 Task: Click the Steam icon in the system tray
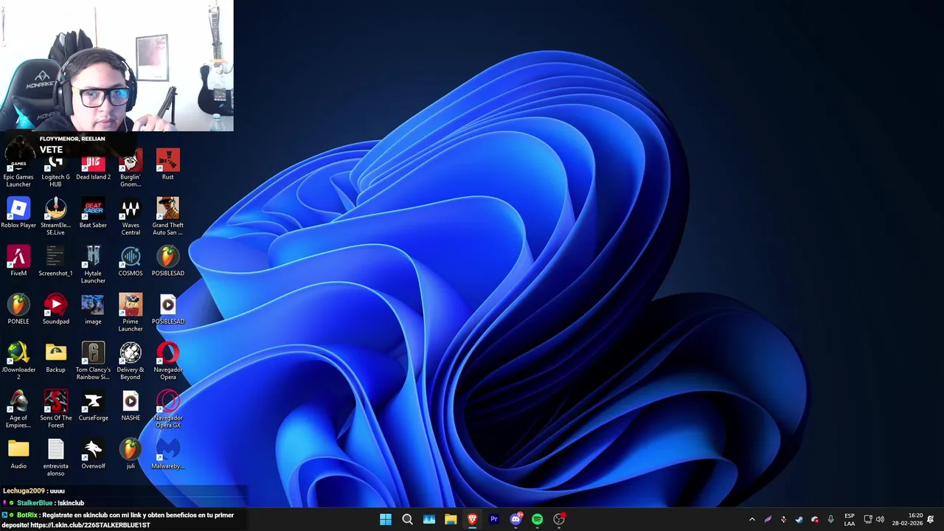pyautogui.click(x=799, y=519)
